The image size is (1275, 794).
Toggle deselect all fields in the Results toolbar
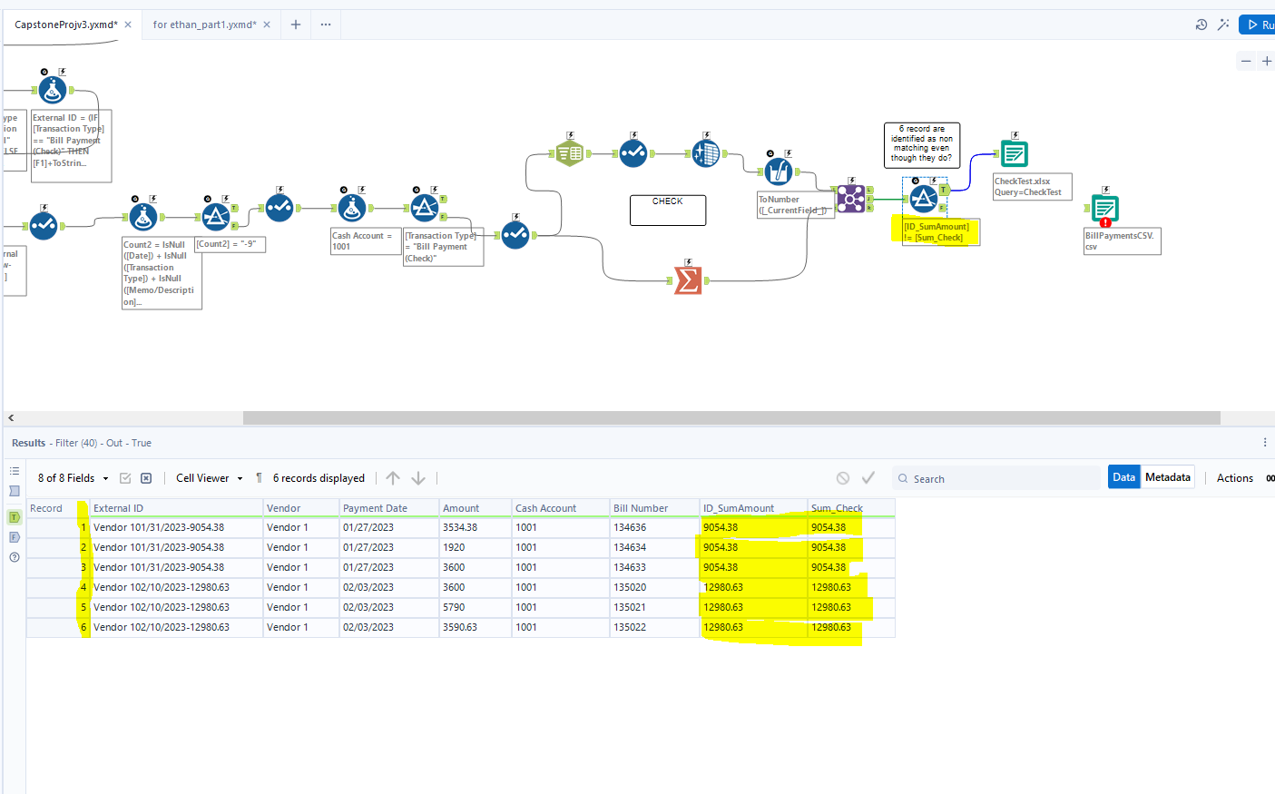point(146,477)
